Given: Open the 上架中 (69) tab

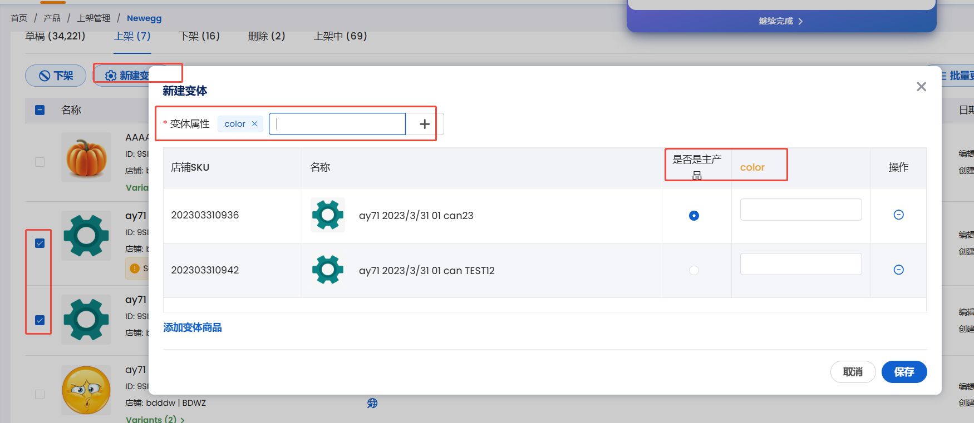Looking at the screenshot, I should pos(340,36).
